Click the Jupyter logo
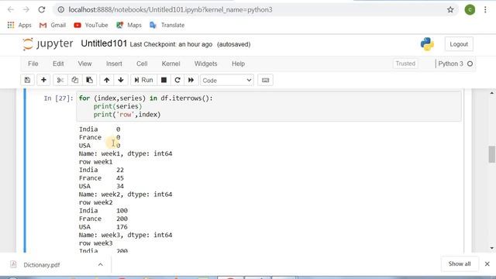The image size is (496, 279). [x=48, y=44]
